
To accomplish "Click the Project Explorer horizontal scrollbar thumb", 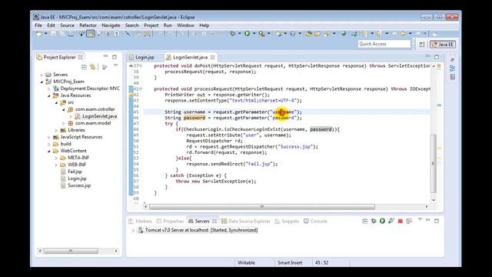I will click(71, 251).
